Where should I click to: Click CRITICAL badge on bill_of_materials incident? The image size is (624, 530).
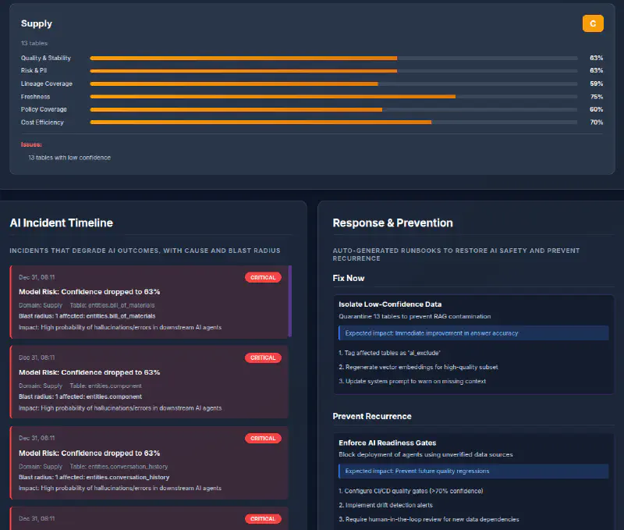pos(263,278)
